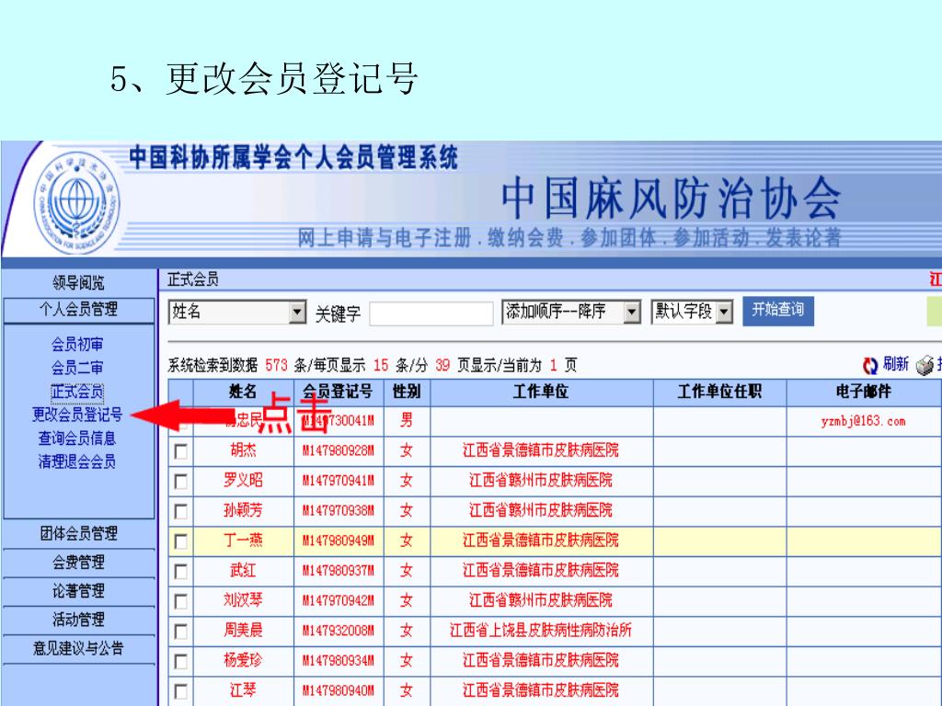Viewport: 942px width, 706px height.
Task: Go to 会员初审 page
Action: [x=77, y=344]
